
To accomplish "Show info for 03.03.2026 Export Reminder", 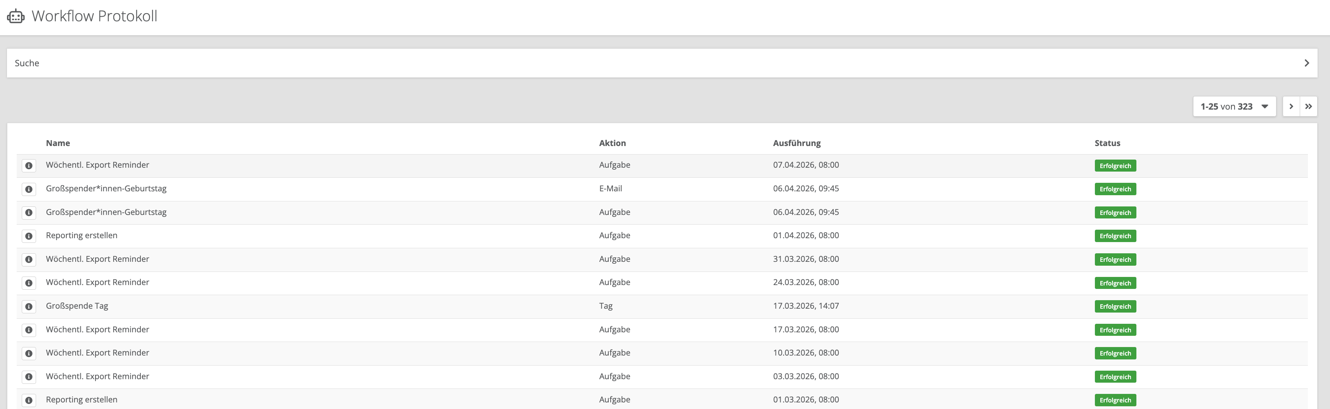I will pyautogui.click(x=29, y=376).
